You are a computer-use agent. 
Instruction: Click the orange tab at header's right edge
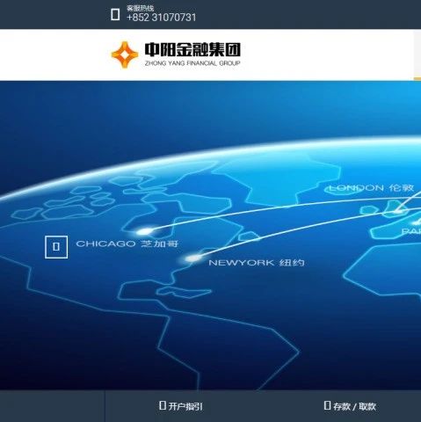pos(417,79)
